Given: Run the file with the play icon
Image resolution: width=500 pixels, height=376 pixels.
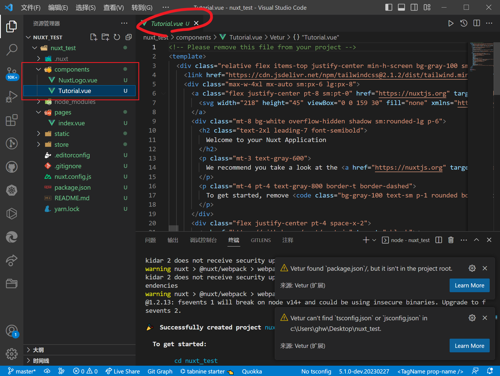Looking at the screenshot, I should pos(450,23).
